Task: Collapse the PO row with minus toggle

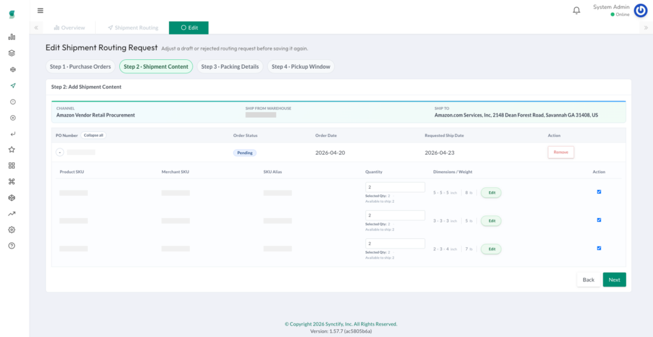Action: pos(60,153)
